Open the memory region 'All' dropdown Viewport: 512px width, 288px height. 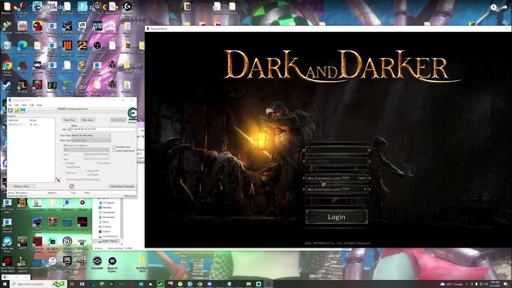click(86, 150)
